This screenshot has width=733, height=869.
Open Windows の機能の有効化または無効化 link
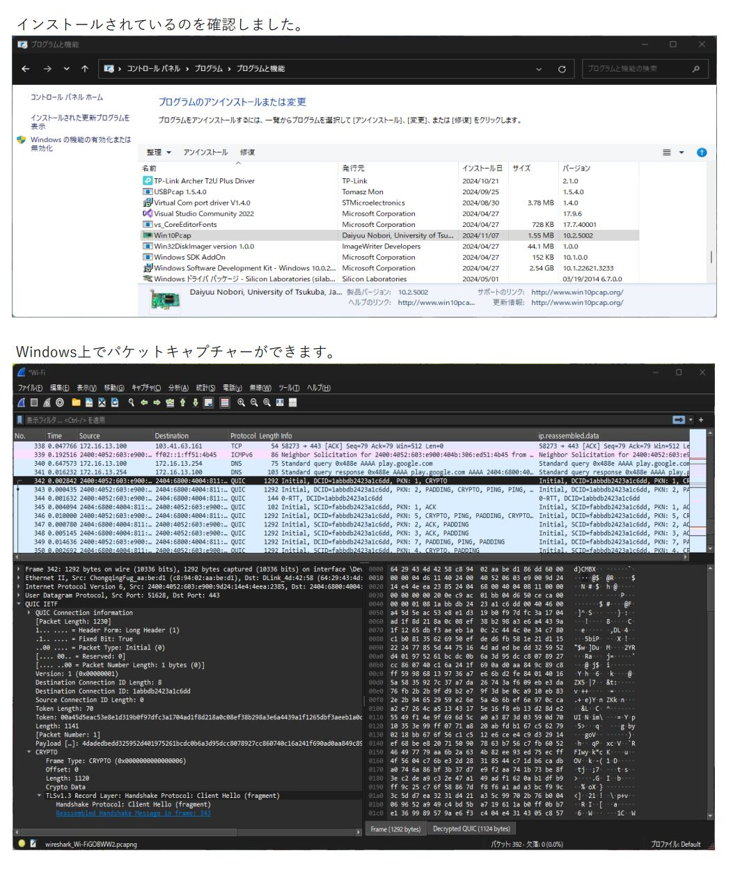click(x=80, y=143)
